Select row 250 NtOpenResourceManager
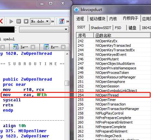 [x=114, y=77]
